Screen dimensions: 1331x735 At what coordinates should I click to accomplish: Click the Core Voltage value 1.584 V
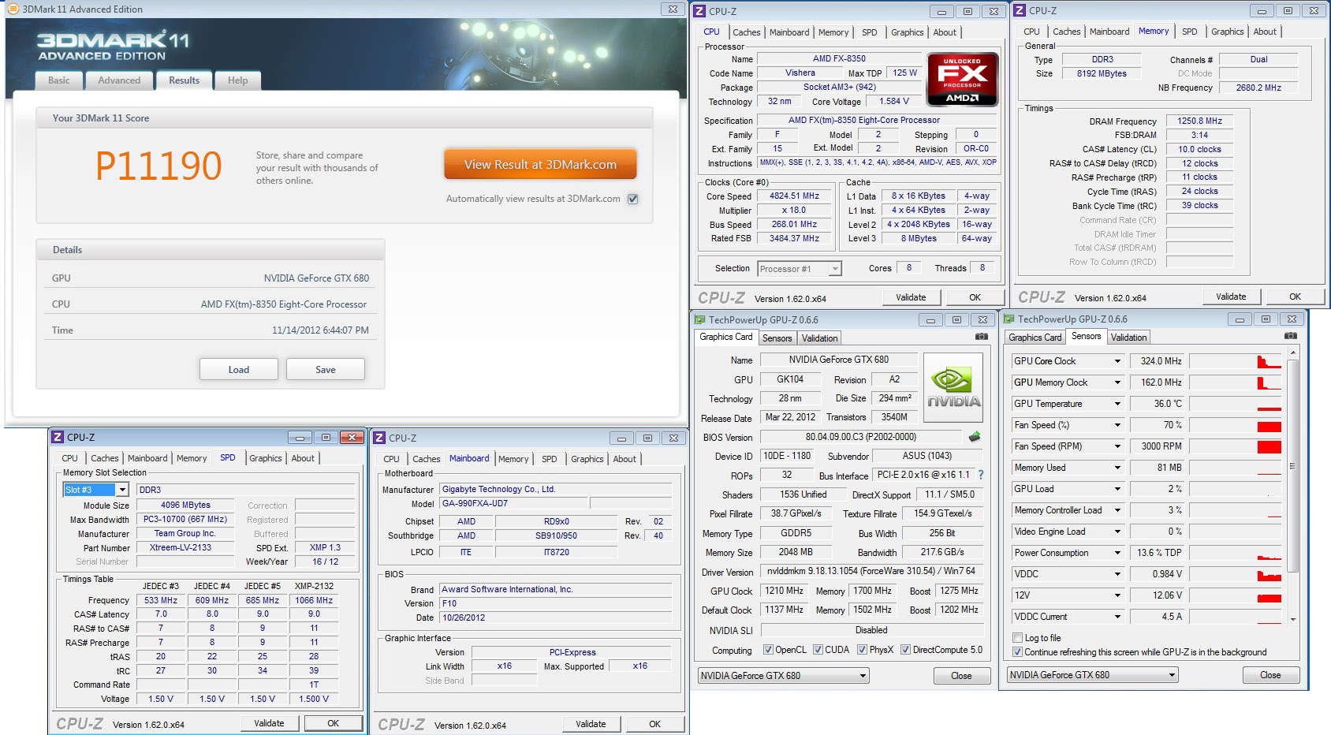(x=894, y=102)
